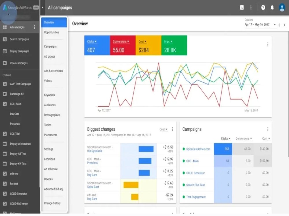
Task: Open the user account avatar
Action: coord(282,7)
